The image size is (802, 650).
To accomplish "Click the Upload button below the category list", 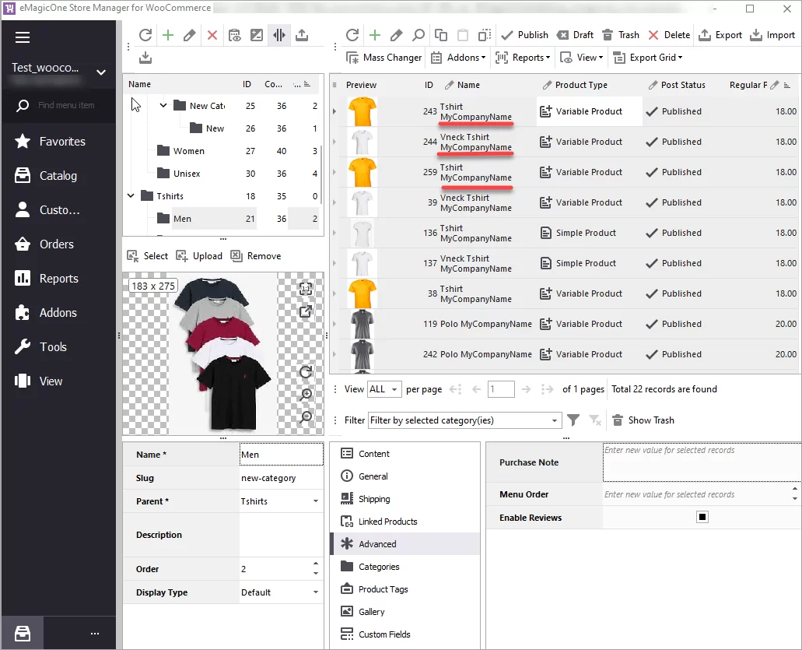I will coord(199,255).
